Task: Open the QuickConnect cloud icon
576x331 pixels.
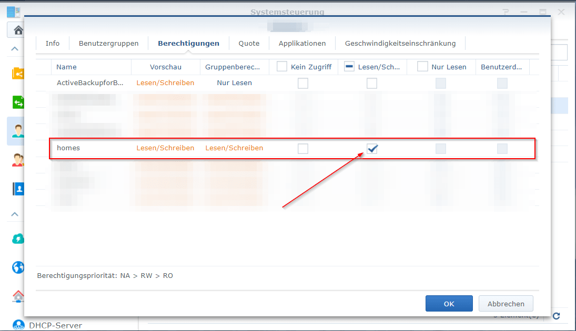Action: pyautogui.click(x=17, y=239)
